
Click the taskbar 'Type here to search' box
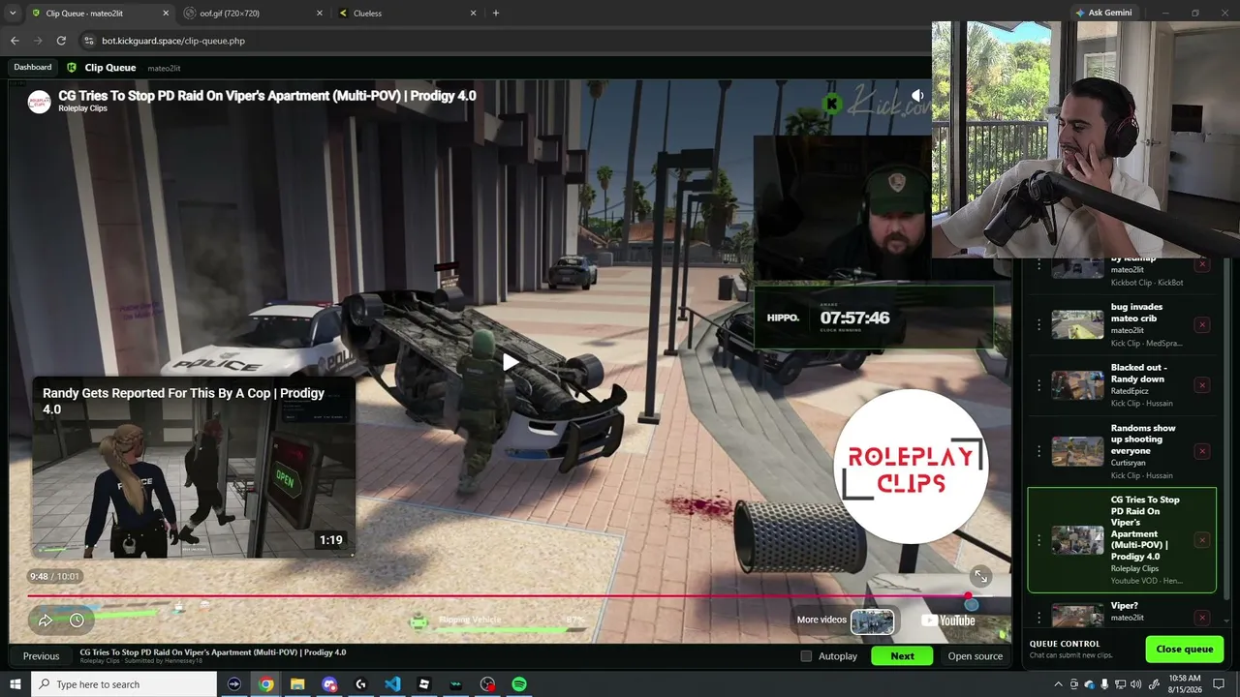[124, 684]
